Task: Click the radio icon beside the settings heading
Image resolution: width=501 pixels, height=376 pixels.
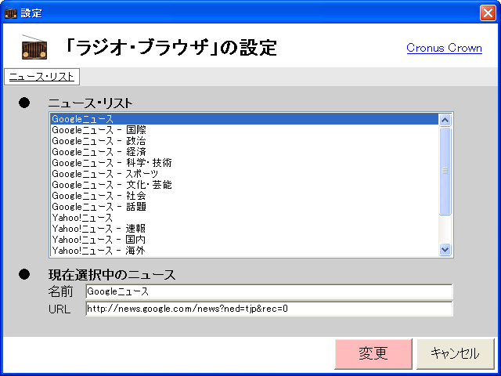Action: click(x=34, y=47)
